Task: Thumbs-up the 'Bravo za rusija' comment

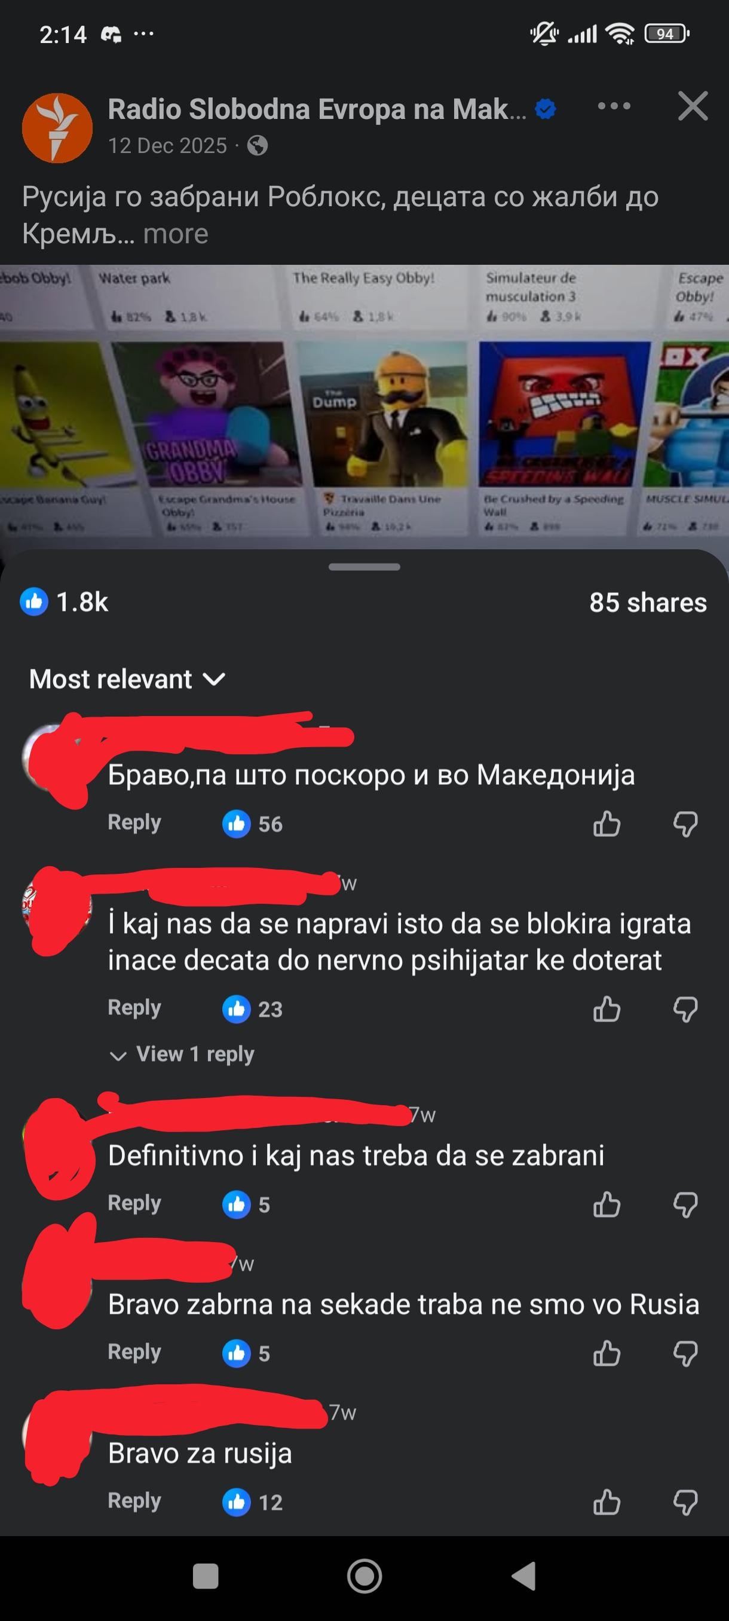Action: click(607, 1503)
